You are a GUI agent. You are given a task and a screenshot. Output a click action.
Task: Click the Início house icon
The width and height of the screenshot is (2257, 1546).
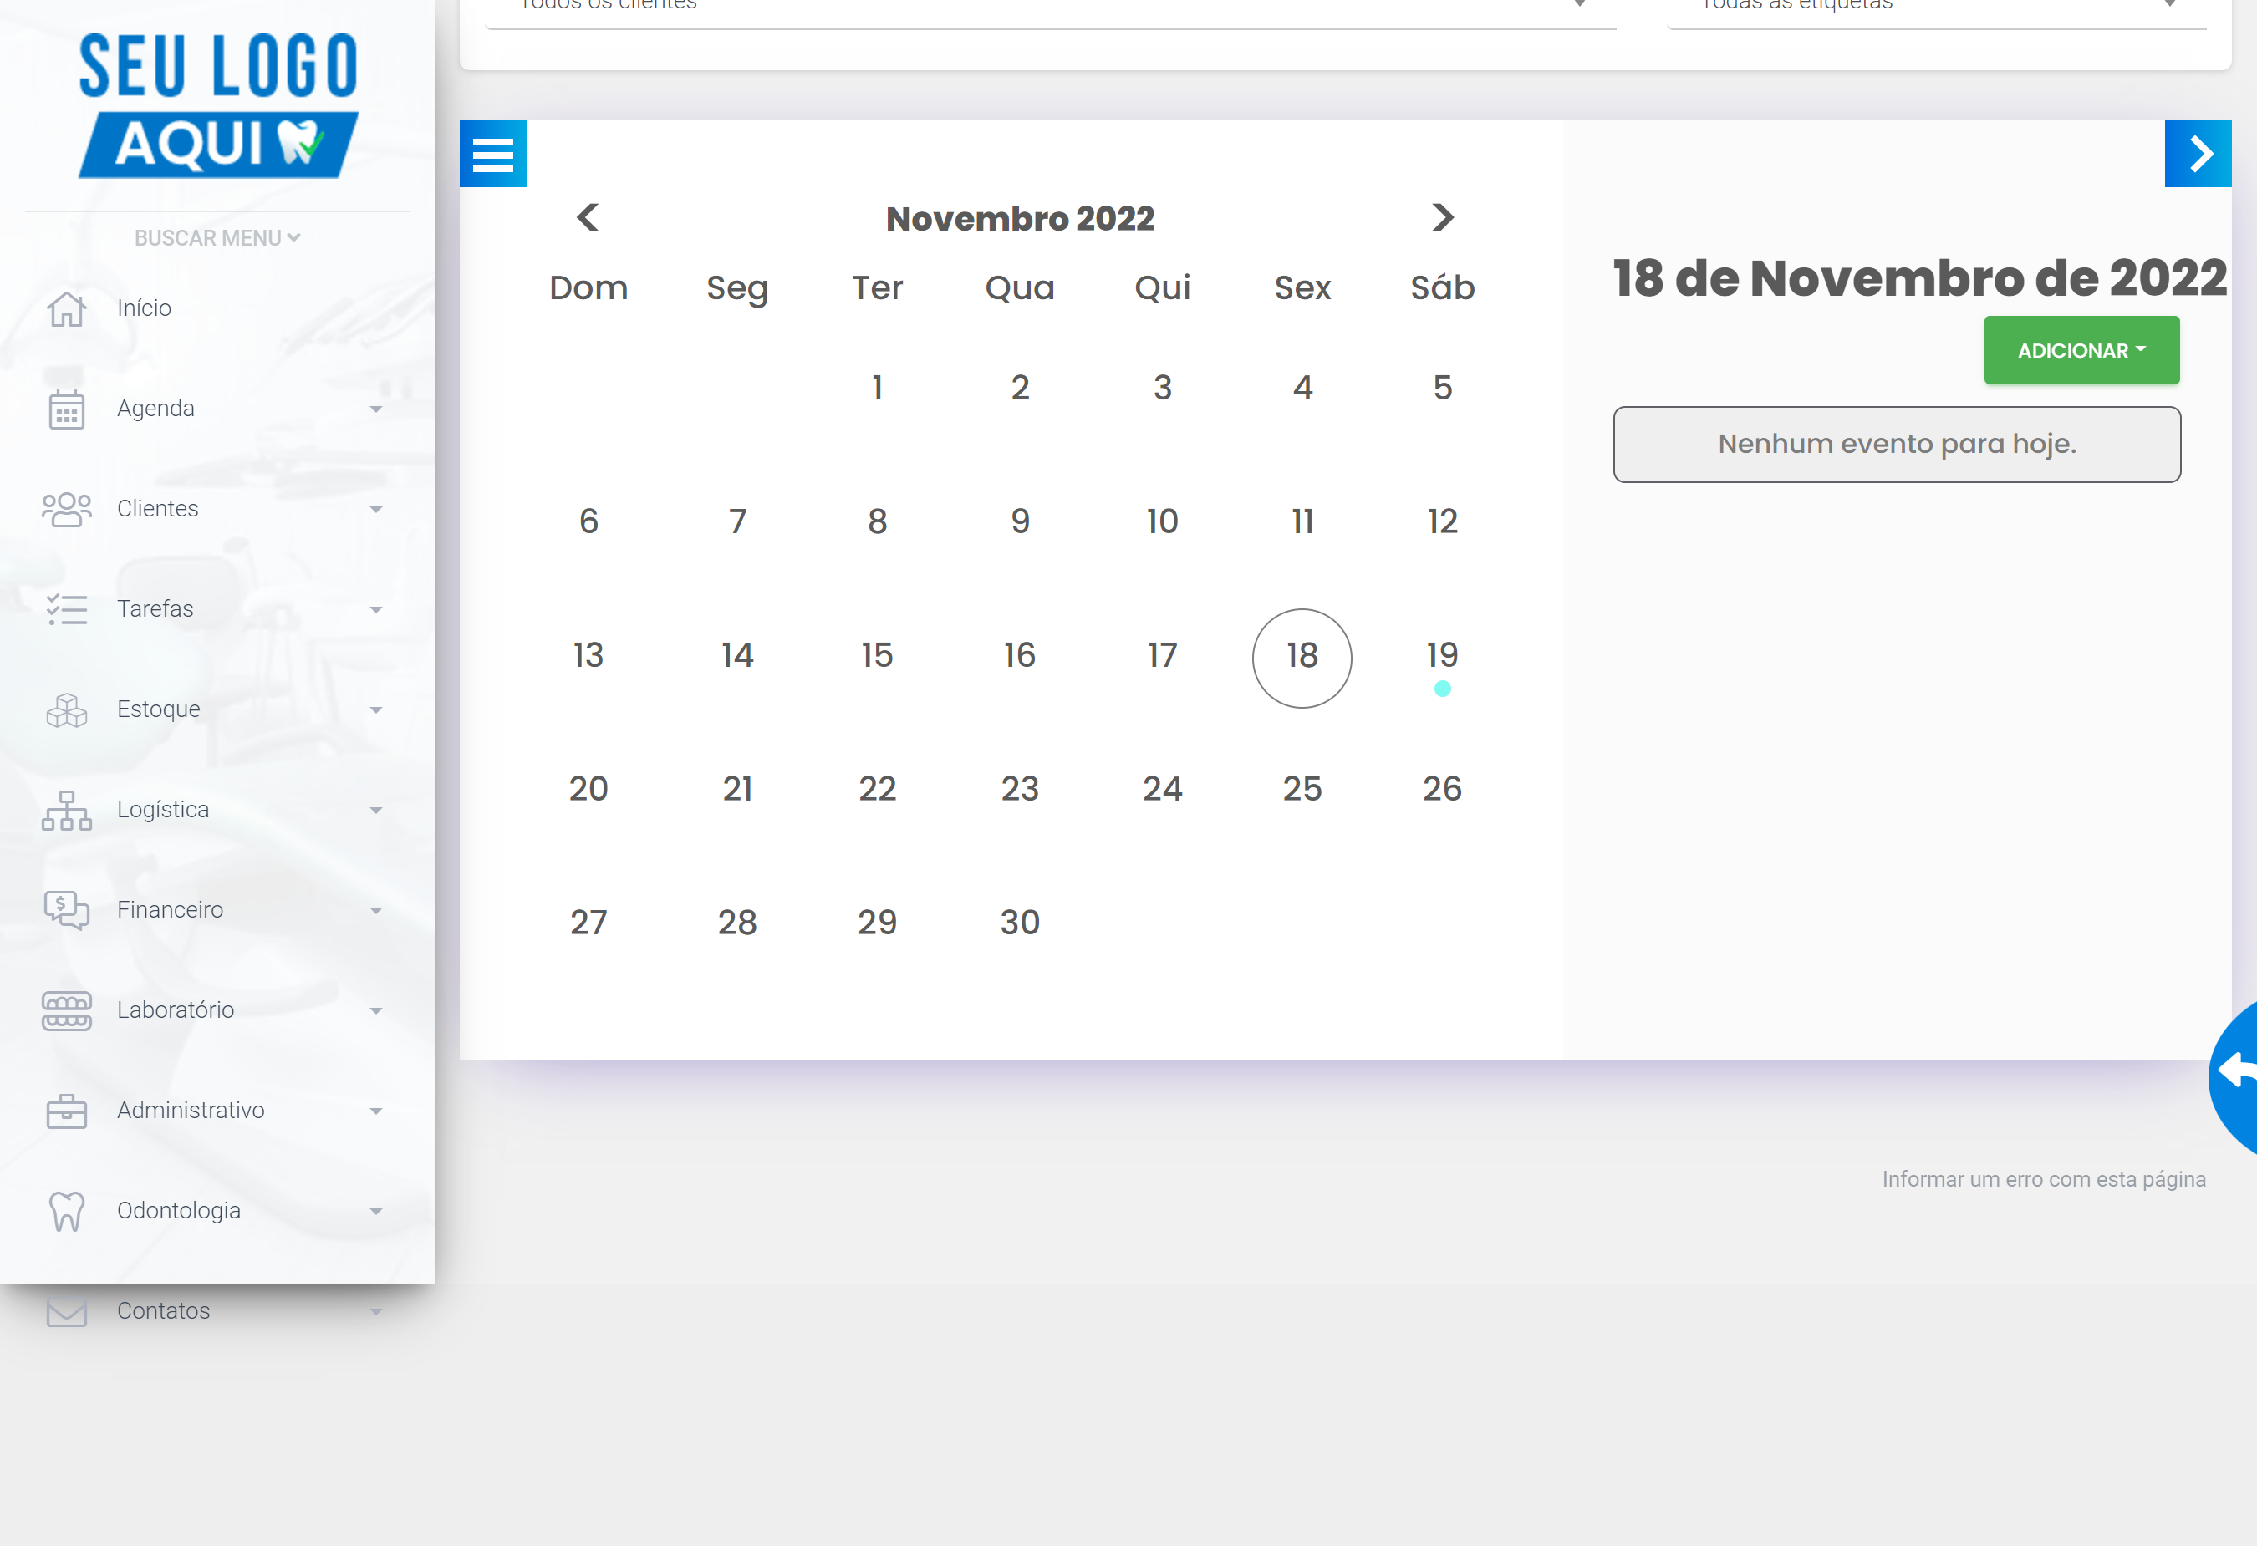tap(66, 309)
